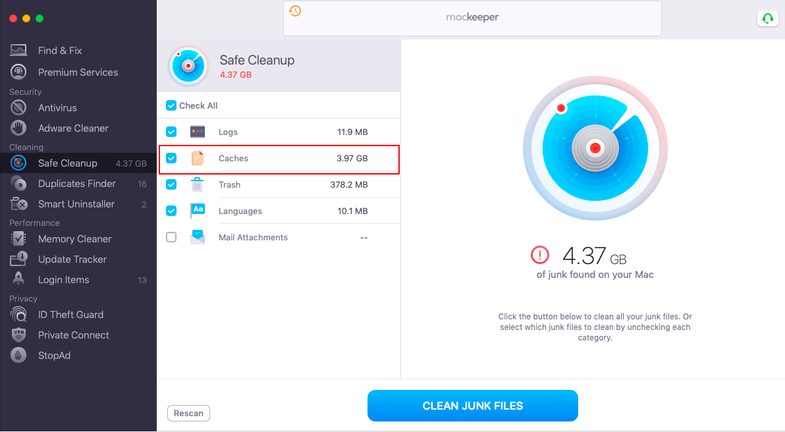Click the Duplicates Finder count 16
This screenshot has width=785, height=432.
pyautogui.click(x=142, y=184)
